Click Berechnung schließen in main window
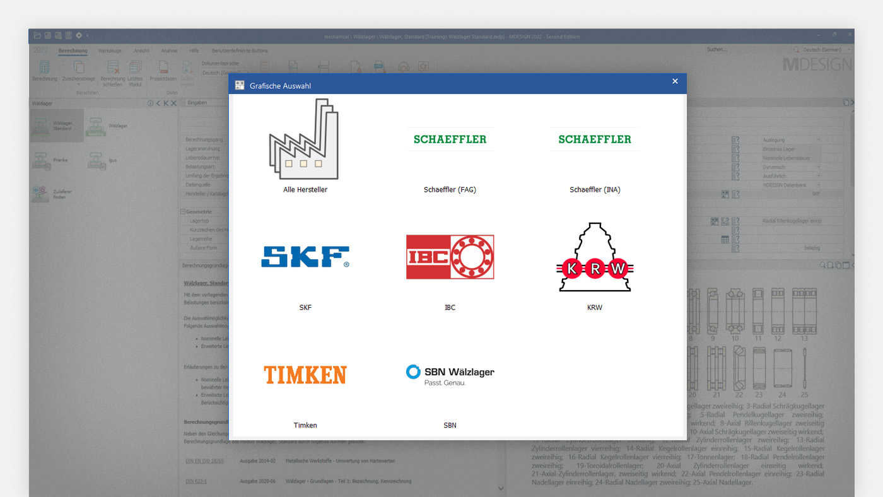Screen dimensions: 883x497 click(113, 73)
